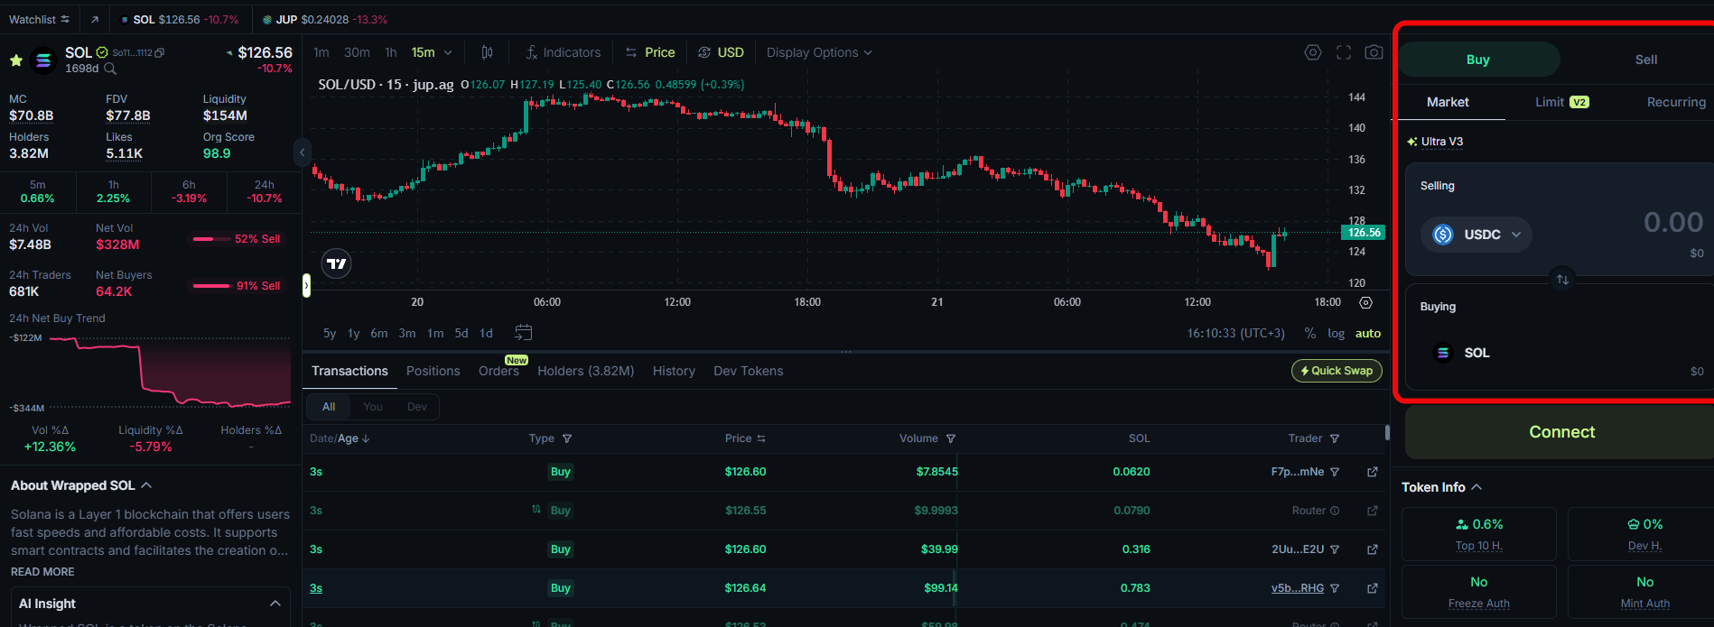Open the chart date range calendar
The width and height of the screenshot is (1714, 627).
(523, 333)
